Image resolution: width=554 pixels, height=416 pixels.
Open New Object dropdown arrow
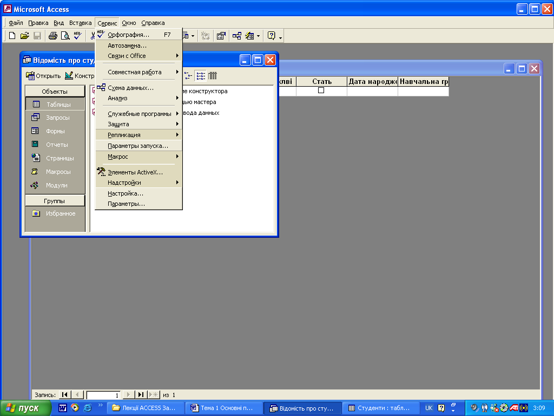coord(258,36)
